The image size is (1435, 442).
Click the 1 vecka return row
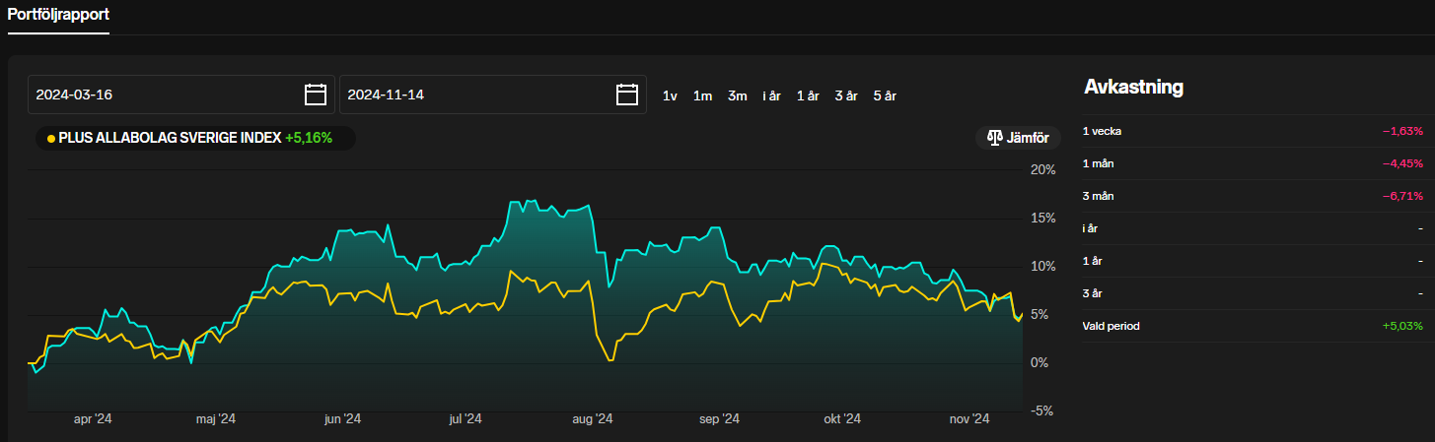point(1253,131)
